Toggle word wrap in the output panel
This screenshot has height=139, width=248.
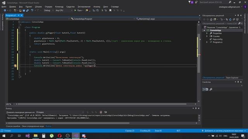coord(105,112)
